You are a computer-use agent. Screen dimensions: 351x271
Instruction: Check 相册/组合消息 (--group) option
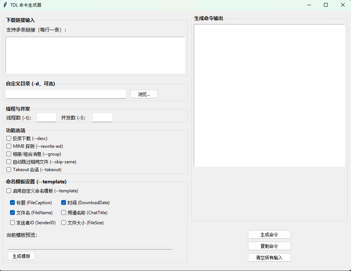(x=9, y=154)
